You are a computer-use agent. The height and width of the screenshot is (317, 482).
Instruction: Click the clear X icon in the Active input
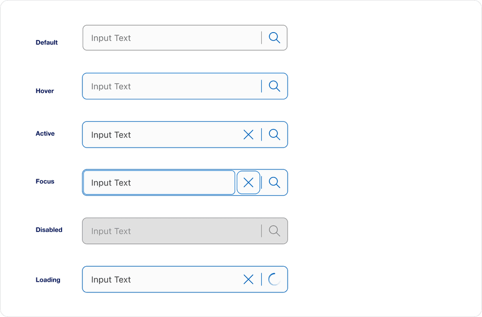(248, 134)
